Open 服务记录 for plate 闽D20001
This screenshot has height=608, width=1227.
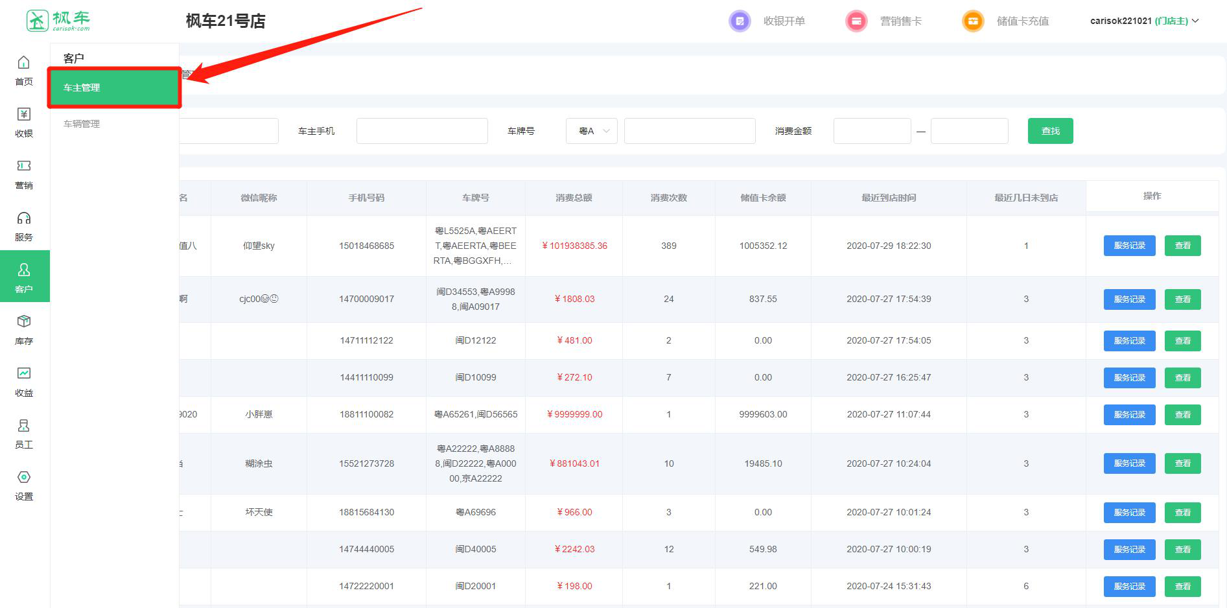1129,587
